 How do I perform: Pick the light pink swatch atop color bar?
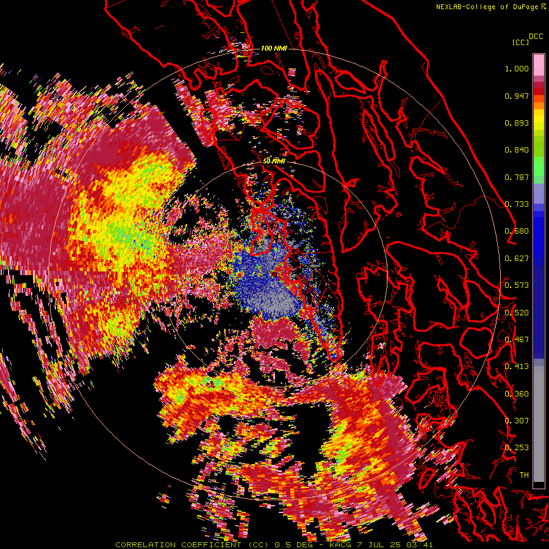tap(539, 65)
